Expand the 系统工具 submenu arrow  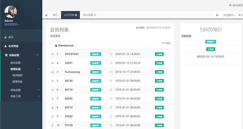pos(39,96)
